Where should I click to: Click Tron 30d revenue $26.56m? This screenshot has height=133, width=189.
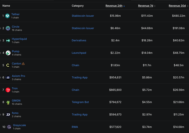click(179, 90)
